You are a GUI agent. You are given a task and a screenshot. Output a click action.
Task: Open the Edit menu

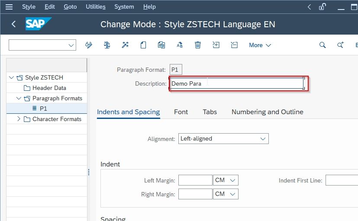coord(49,7)
